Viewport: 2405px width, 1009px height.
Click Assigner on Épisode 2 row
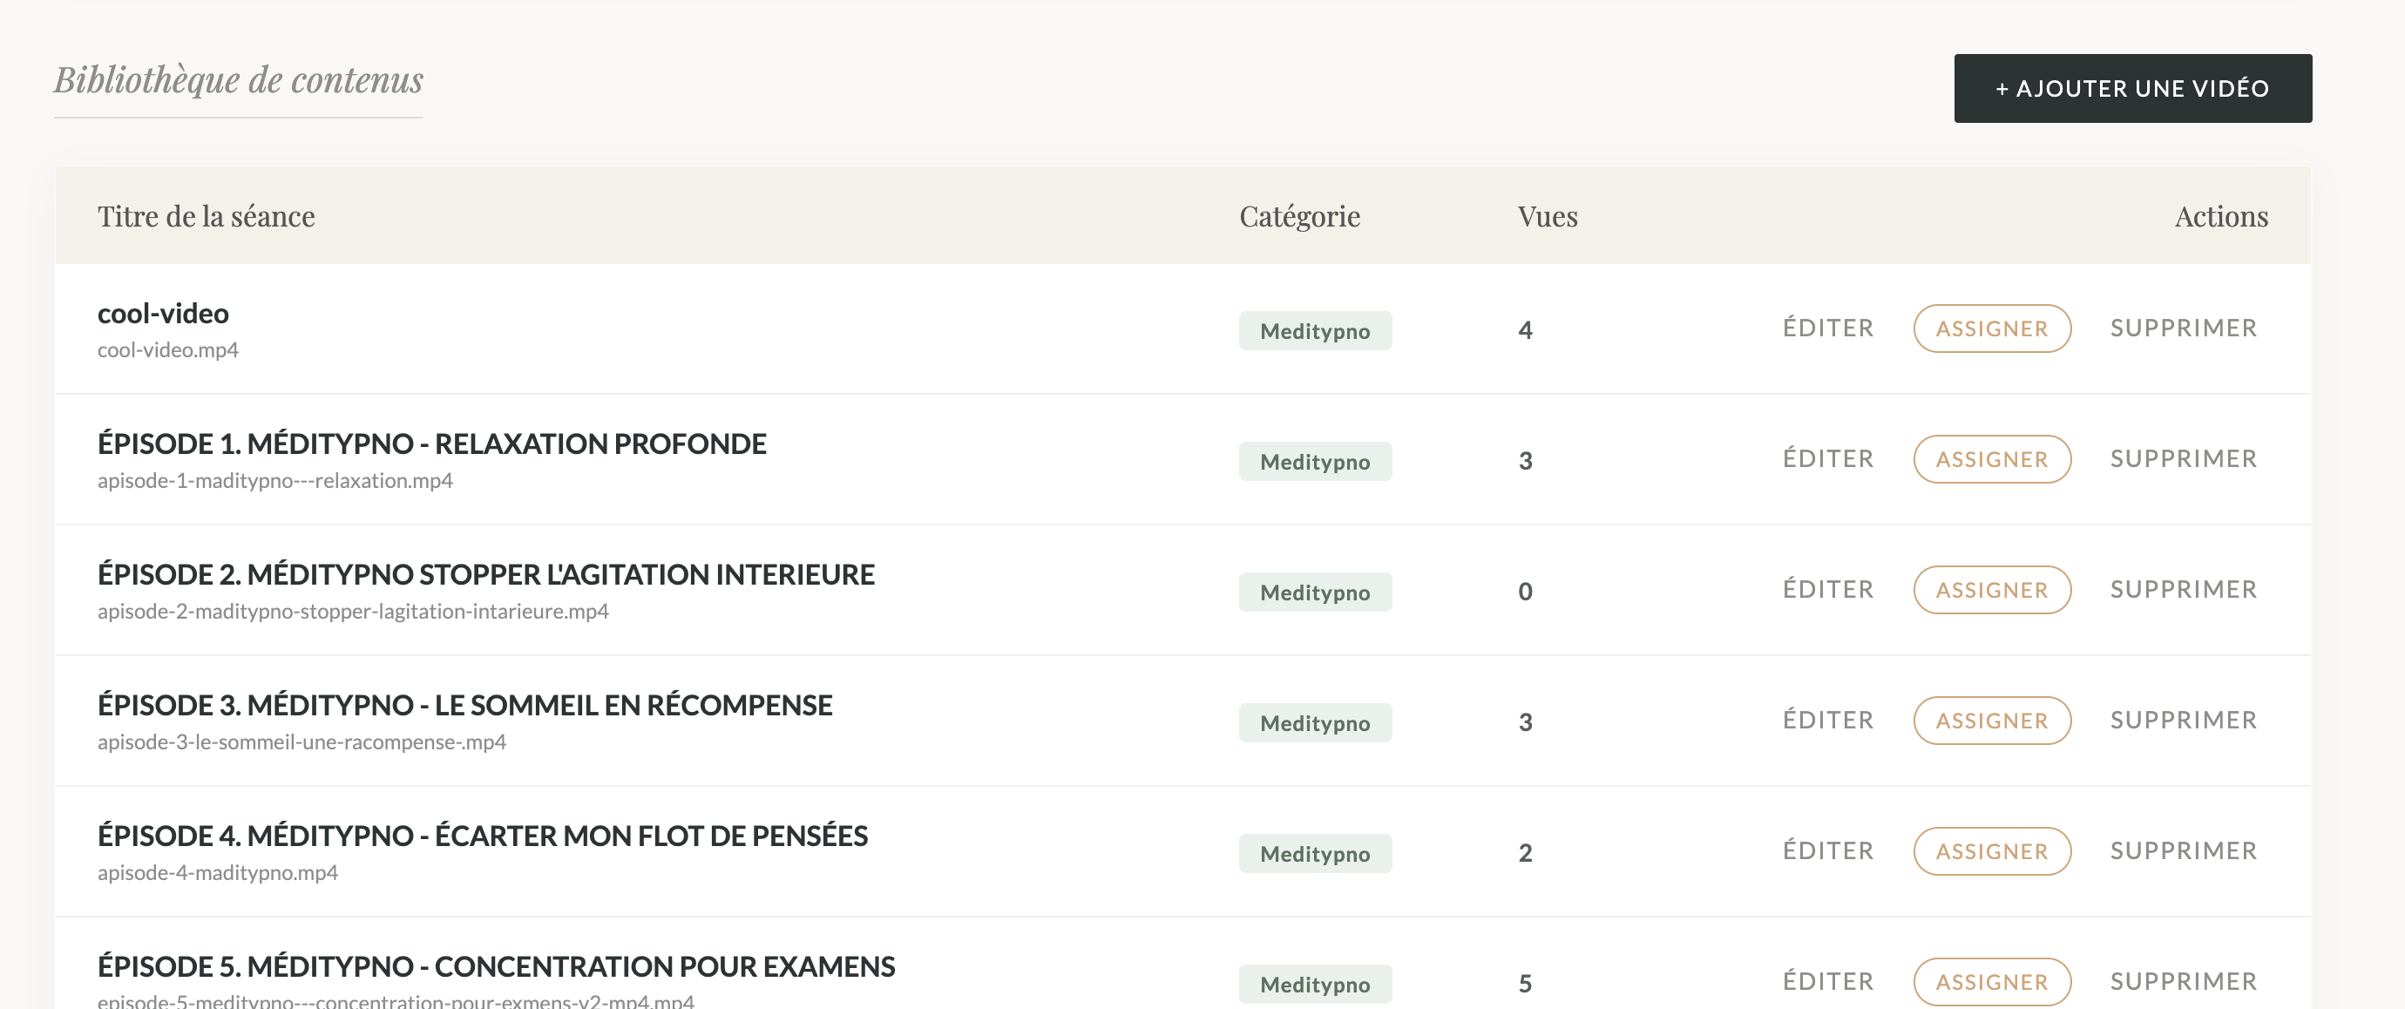point(1991,590)
